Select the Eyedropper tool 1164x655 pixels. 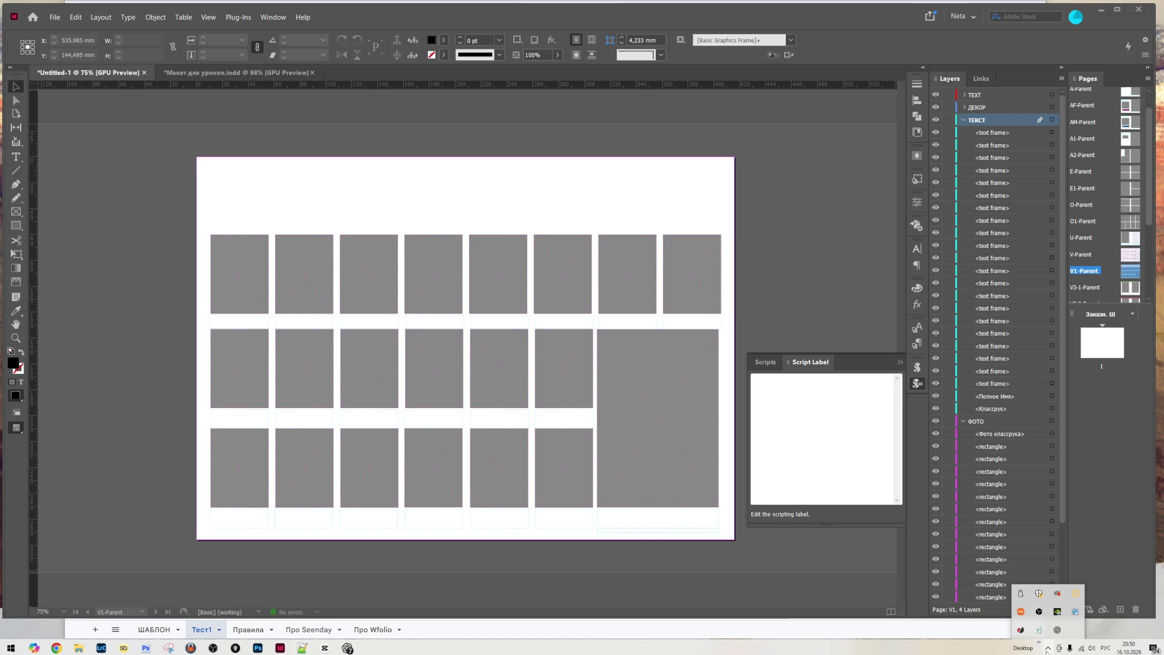[x=16, y=311]
